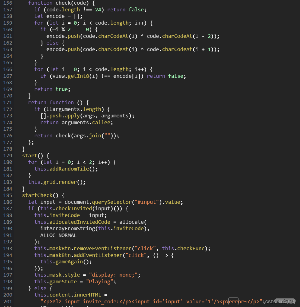Viewport: 300px width, 307px height.
Task: Click line number 156 in the gutter
Action: click(8, 3)
